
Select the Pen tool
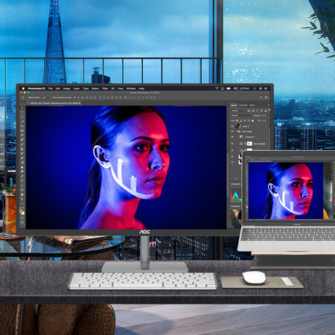coord(22,176)
